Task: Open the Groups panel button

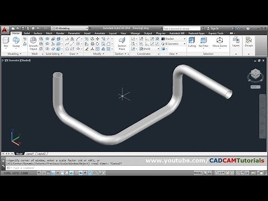Action: (248, 42)
